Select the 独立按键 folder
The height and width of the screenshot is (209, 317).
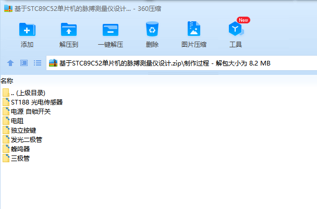(x=23, y=130)
